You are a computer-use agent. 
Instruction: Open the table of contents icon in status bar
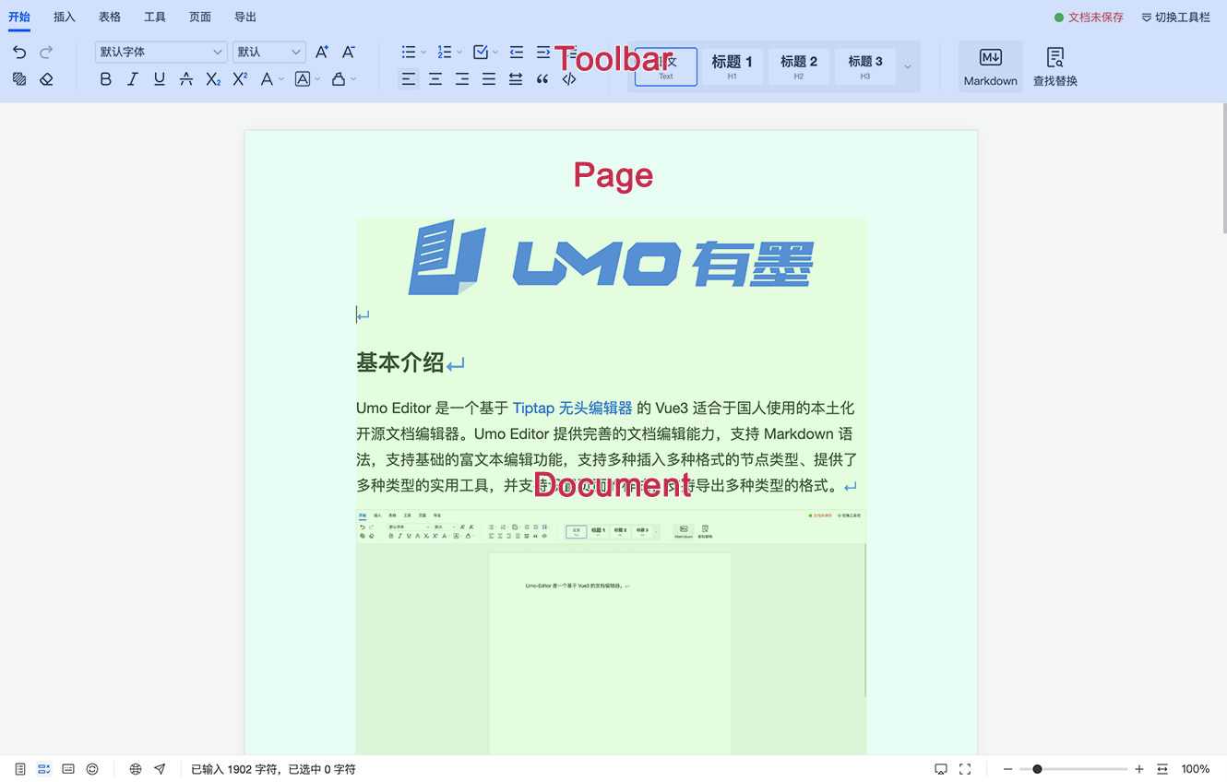pyautogui.click(x=20, y=769)
